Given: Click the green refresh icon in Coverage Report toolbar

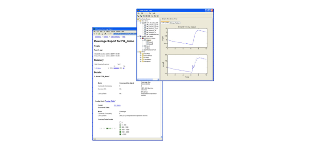Looking at the screenshot, I should click(x=99, y=34).
